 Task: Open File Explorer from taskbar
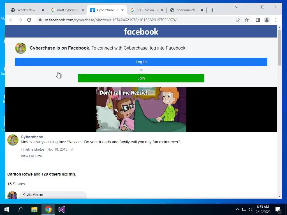(34, 209)
